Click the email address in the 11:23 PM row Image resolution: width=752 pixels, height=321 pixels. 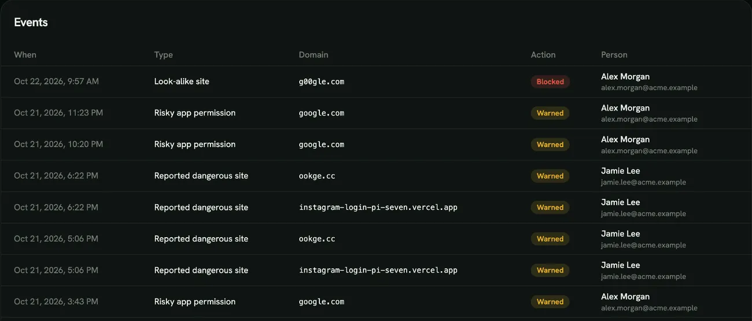pos(649,119)
